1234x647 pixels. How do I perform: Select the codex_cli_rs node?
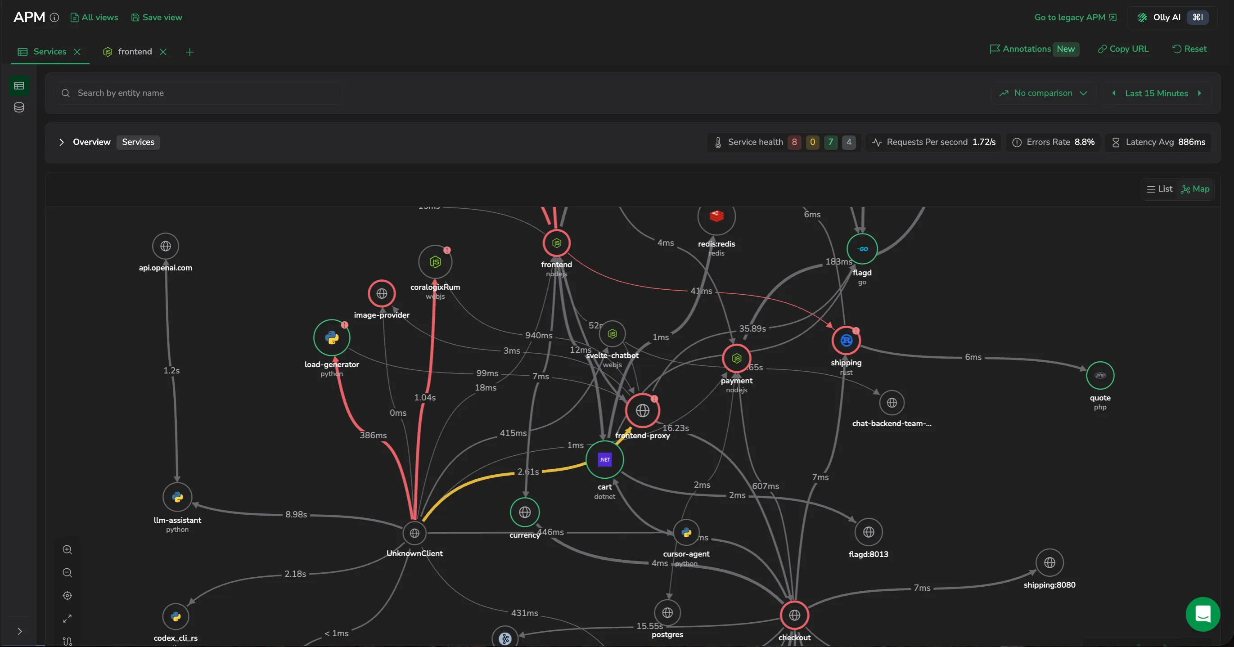(176, 617)
